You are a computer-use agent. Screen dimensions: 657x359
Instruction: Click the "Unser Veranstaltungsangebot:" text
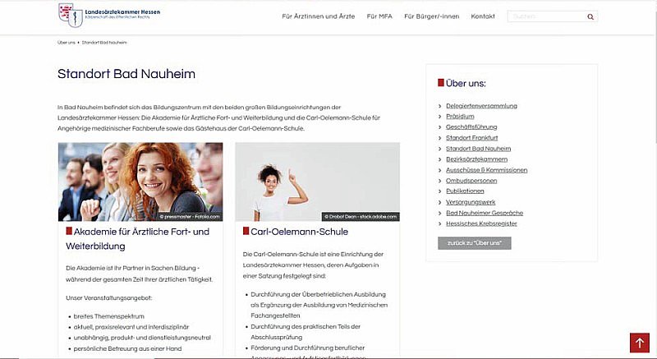point(109,298)
